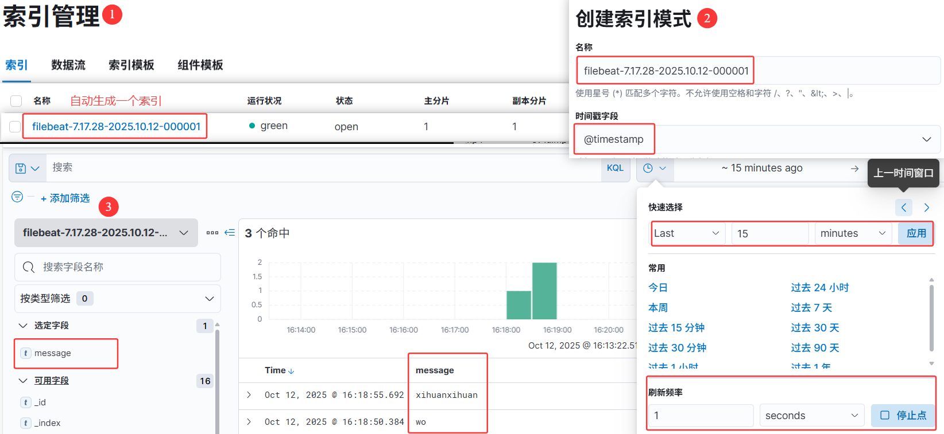Click the shorter histogram bar
This screenshot has height=434, width=944.
coord(519,305)
